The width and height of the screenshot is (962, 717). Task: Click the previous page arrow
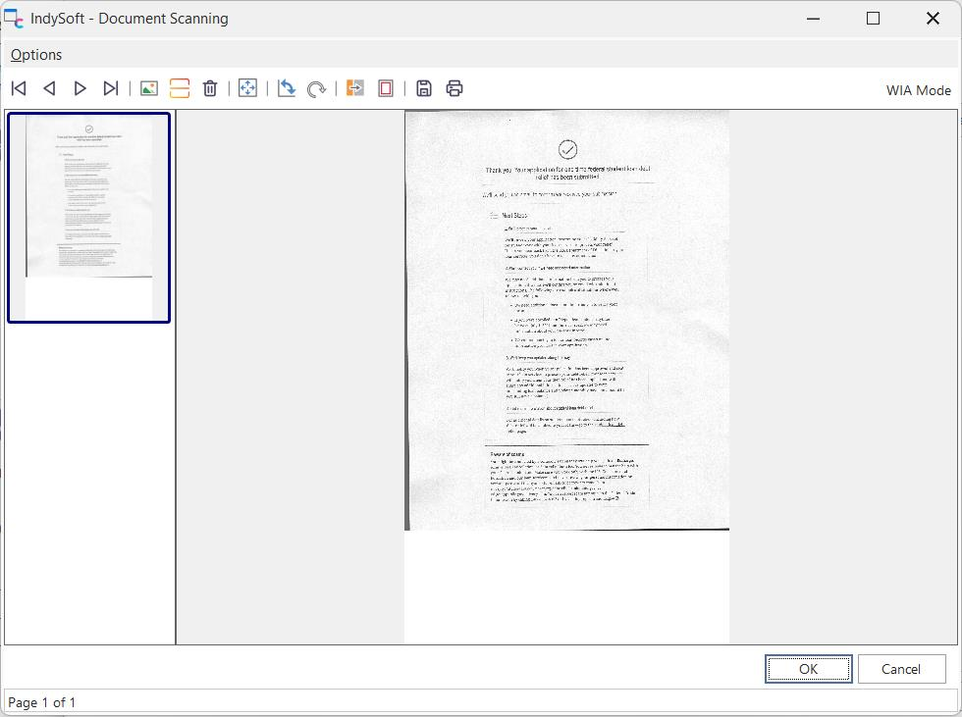tap(49, 88)
